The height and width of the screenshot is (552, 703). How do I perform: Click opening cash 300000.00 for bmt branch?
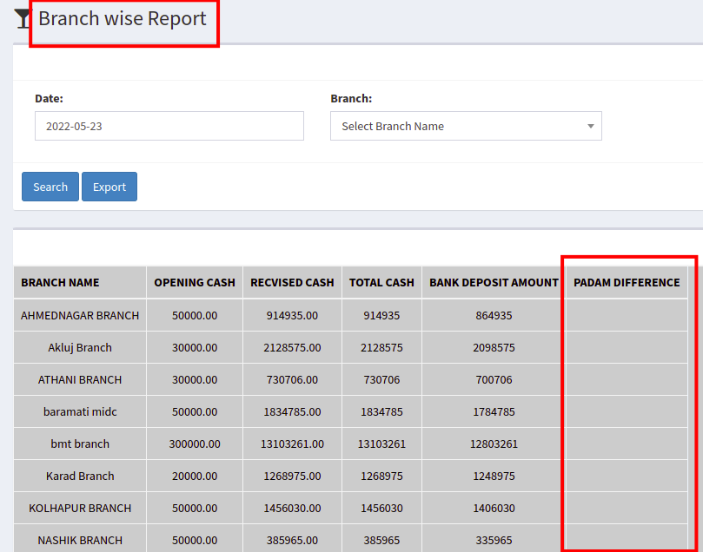[195, 444]
